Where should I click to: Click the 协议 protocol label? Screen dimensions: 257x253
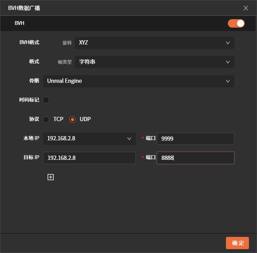[34, 119]
